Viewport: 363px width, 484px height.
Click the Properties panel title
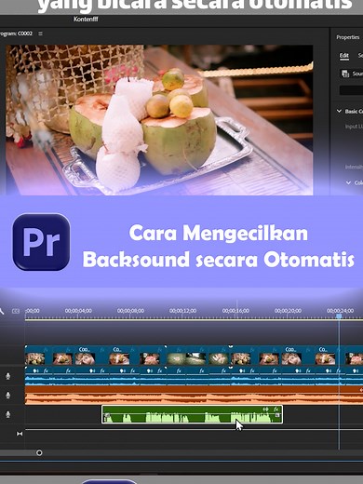(x=348, y=37)
